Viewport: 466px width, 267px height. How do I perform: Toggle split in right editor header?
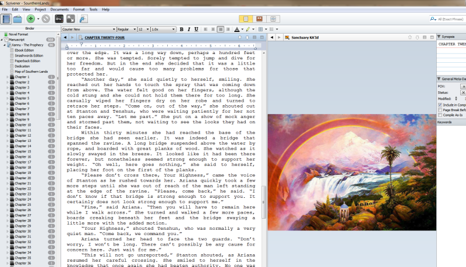coord(425,37)
